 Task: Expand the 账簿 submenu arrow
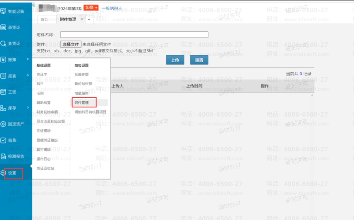[x=28, y=59]
